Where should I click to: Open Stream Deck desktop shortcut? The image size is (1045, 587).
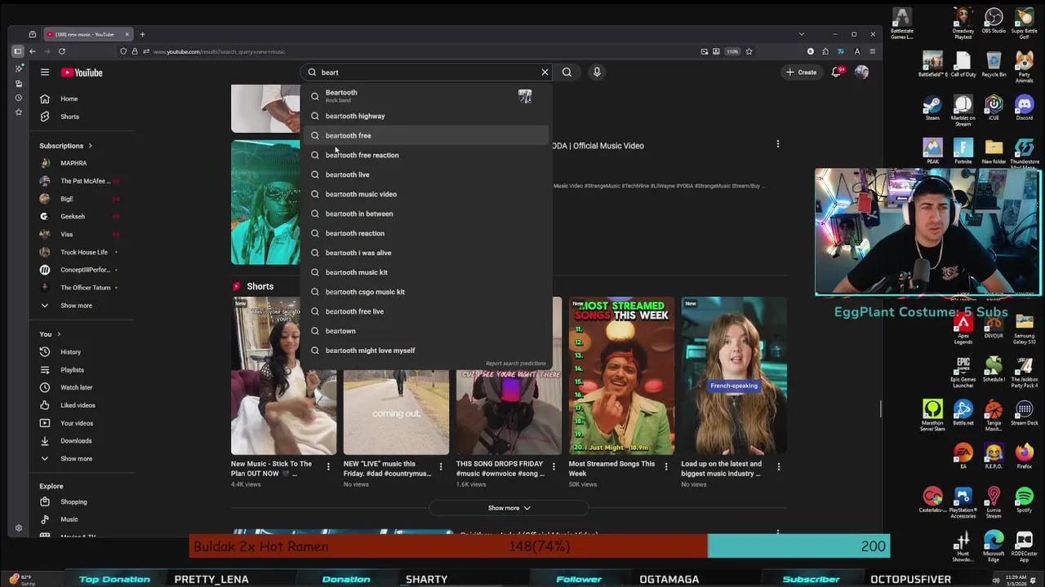coord(1025,413)
